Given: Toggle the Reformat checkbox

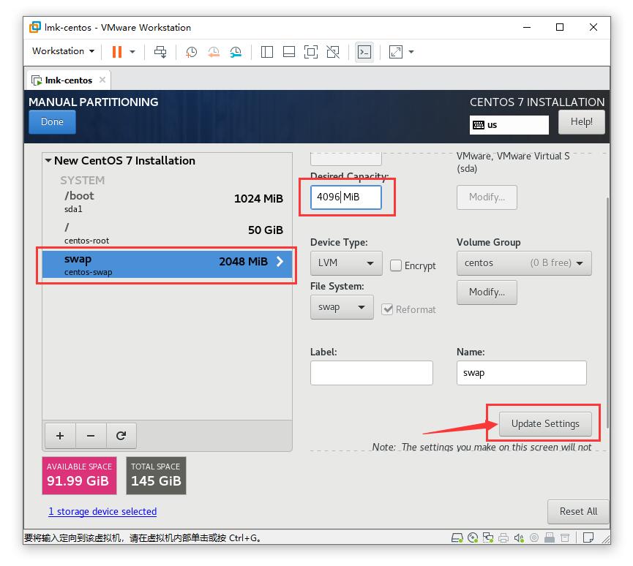Looking at the screenshot, I should 387,309.
